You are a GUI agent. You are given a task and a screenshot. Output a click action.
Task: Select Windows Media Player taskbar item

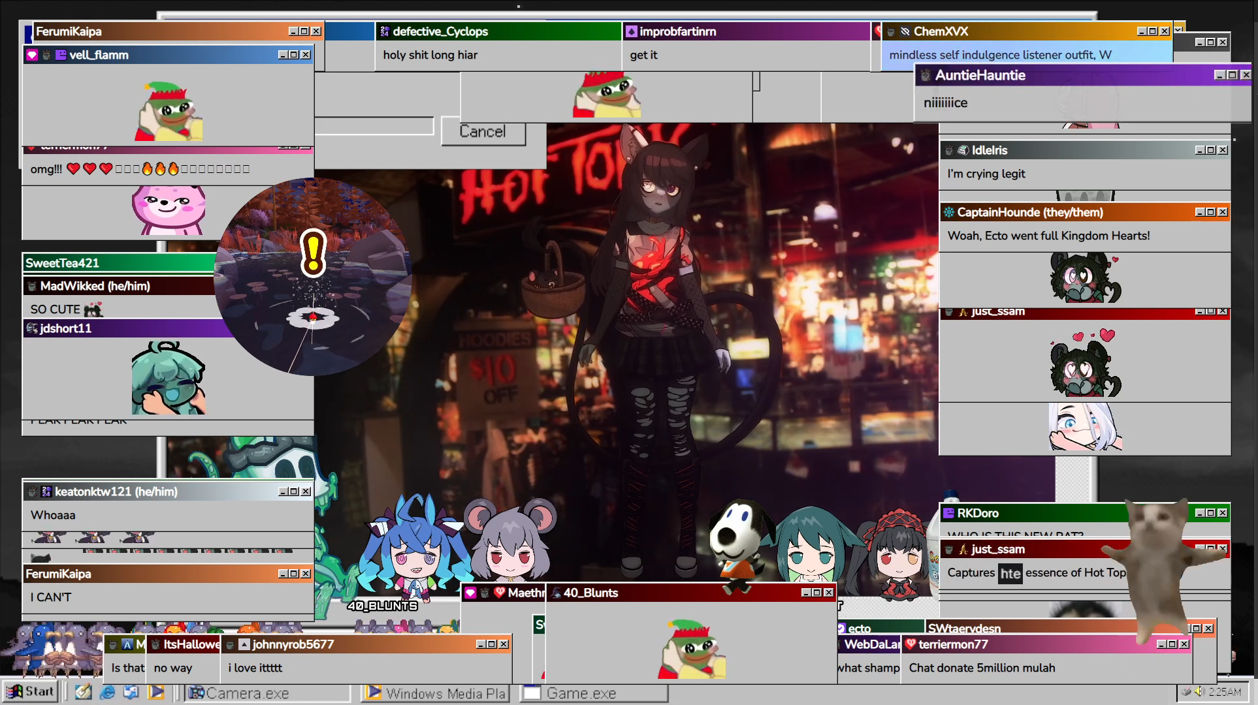[436, 693]
